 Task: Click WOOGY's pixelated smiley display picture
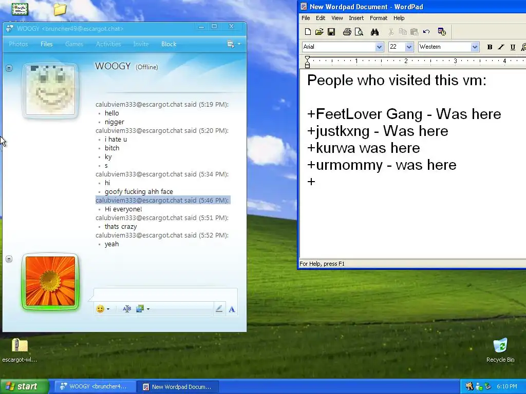click(x=50, y=90)
